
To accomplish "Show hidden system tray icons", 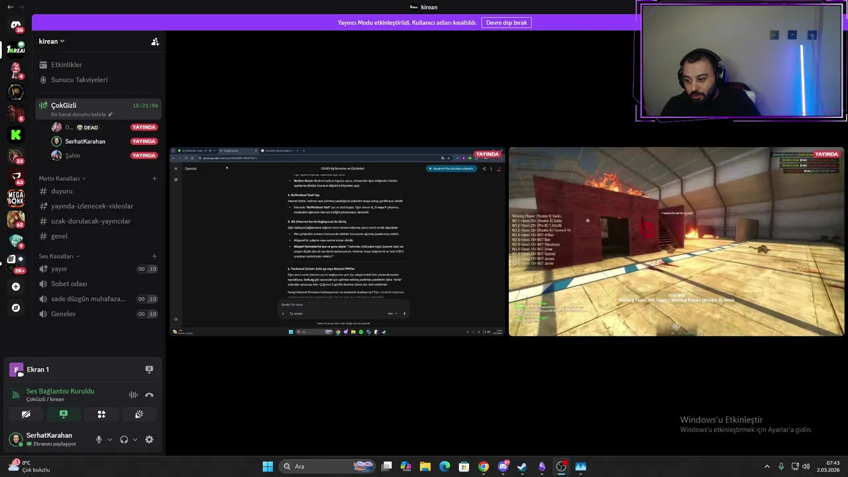I will [x=767, y=466].
